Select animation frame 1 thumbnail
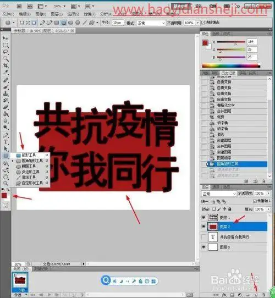The height and width of the screenshot is (298, 275). pyautogui.click(x=20, y=281)
